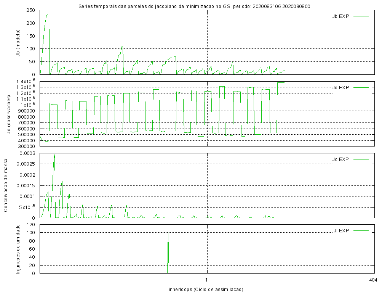Select the x-axis tick labeled 404
The image size is (390, 293).
pos(373,280)
